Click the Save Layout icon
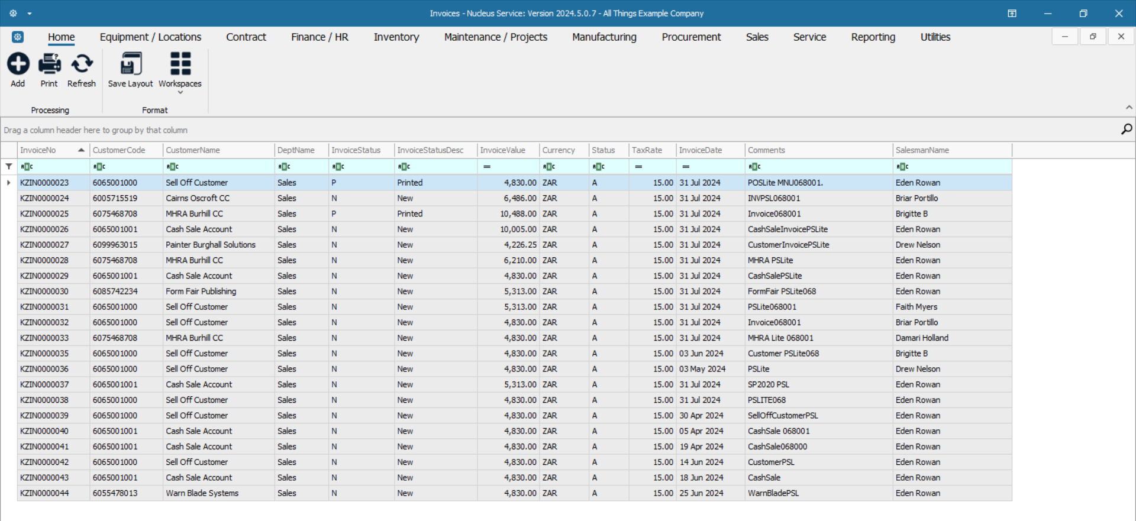The image size is (1136, 521). pyautogui.click(x=130, y=64)
